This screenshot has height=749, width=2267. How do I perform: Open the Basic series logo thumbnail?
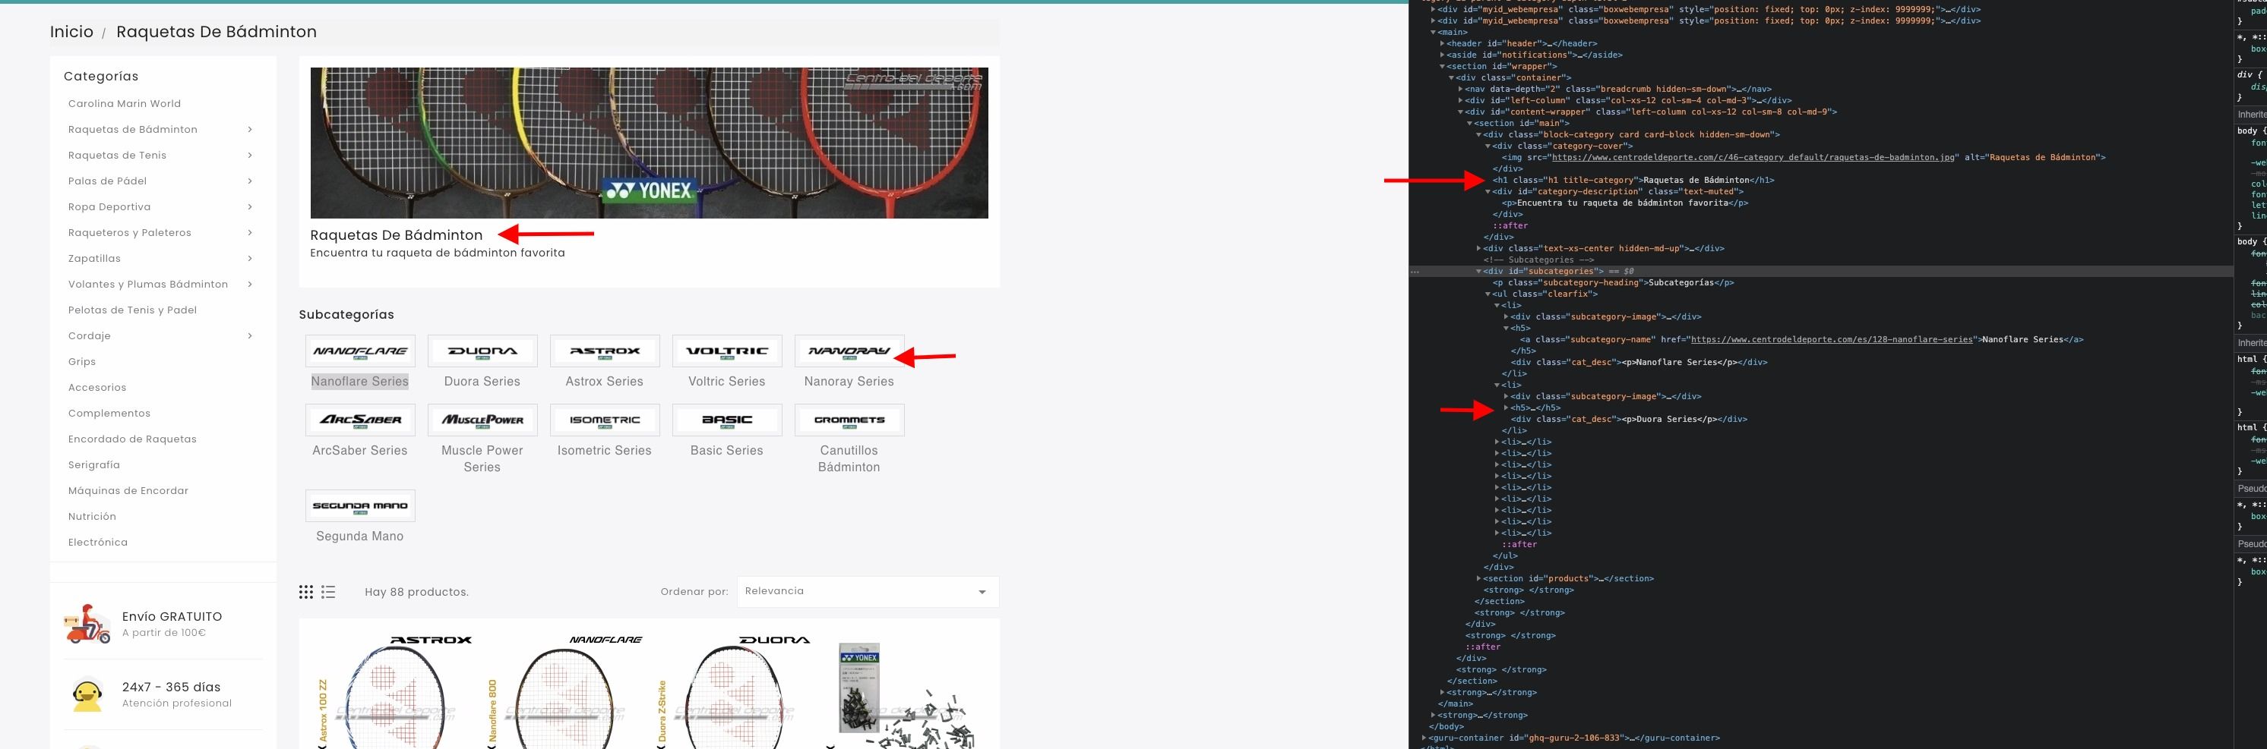pyautogui.click(x=727, y=420)
